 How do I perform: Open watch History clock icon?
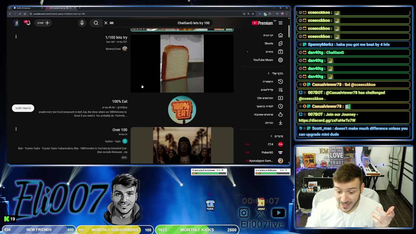[280, 82]
